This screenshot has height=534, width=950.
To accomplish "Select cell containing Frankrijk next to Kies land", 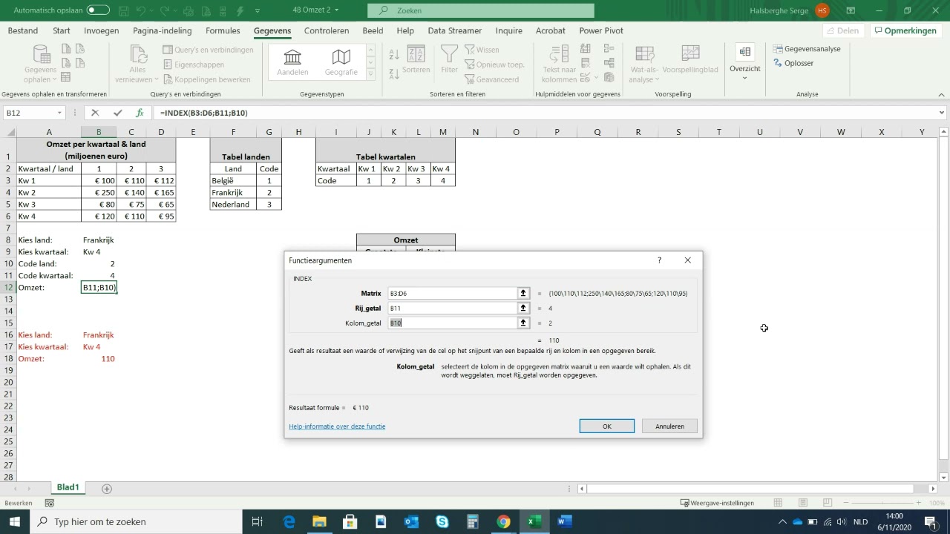I will [x=99, y=240].
